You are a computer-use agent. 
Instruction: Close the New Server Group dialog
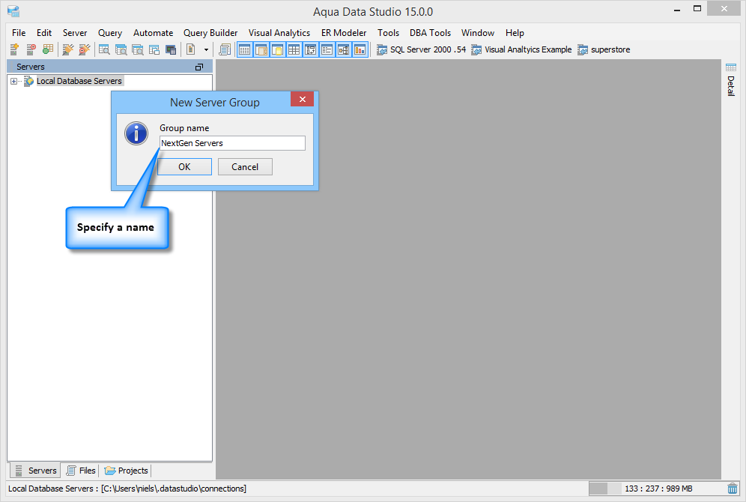tap(302, 100)
